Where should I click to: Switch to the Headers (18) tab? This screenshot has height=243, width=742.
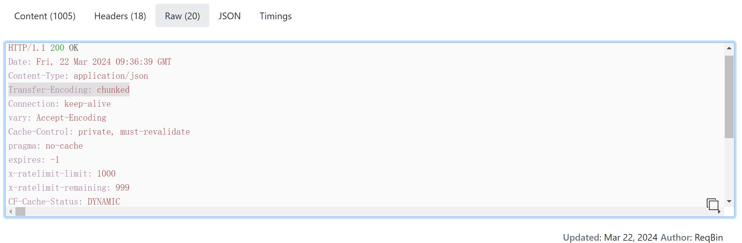click(x=120, y=16)
